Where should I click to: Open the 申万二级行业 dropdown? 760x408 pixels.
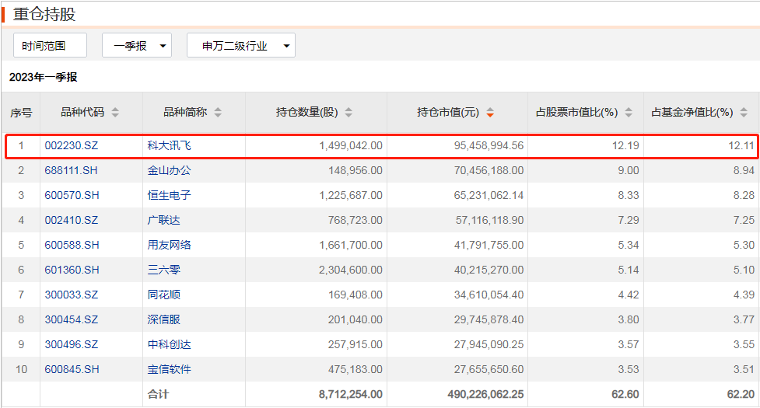(241, 46)
